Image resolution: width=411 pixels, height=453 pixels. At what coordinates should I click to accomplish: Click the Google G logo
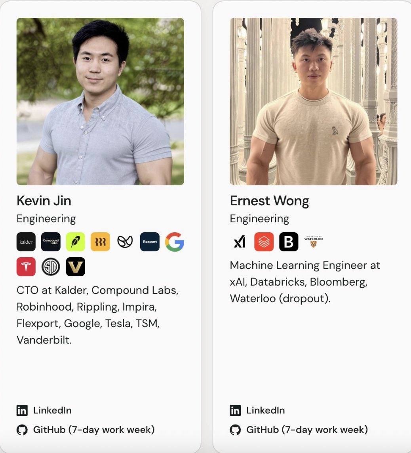pyautogui.click(x=174, y=242)
